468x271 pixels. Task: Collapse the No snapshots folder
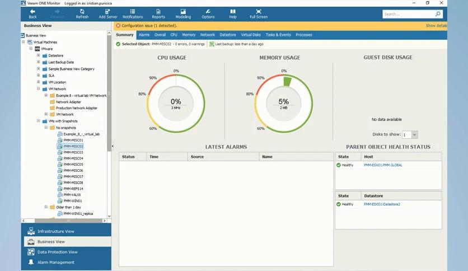coord(46,128)
